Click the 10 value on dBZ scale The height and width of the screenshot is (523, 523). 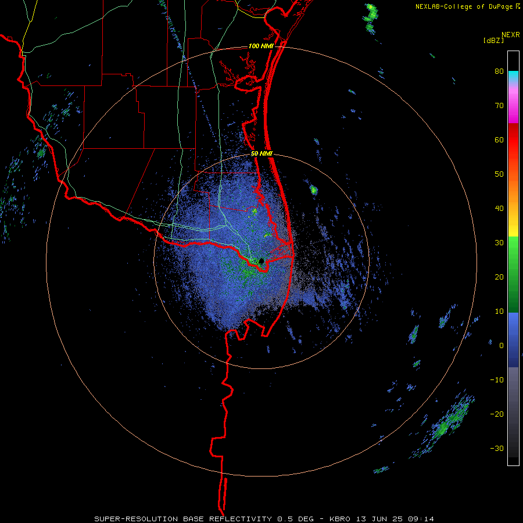coord(499,311)
